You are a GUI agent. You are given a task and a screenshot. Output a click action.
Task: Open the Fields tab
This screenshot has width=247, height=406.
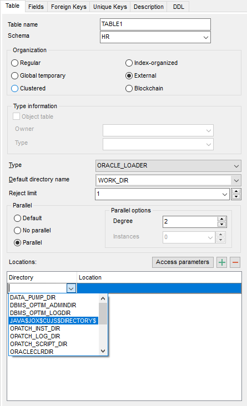point(36,7)
